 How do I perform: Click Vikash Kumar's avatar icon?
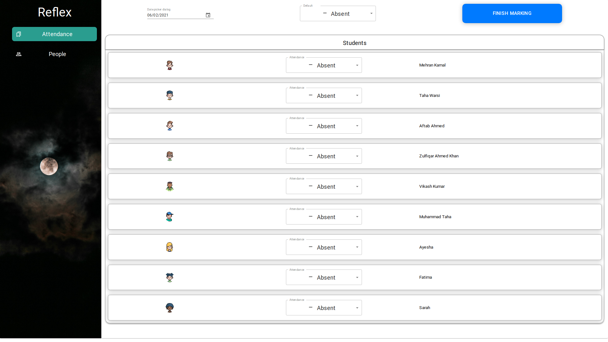pos(170,187)
